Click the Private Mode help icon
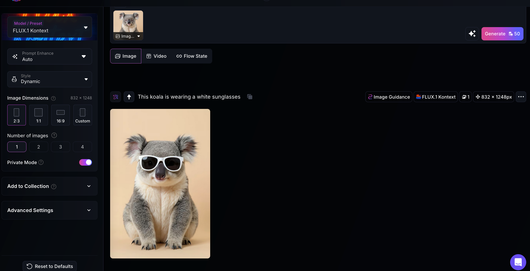This screenshot has height=271, width=530. (x=41, y=162)
